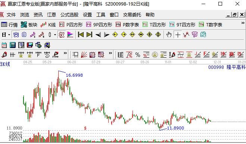The image size is (246, 144).
Task: Open the 交易委托 menu
Action: pyautogui.click(x=132, y=15)
